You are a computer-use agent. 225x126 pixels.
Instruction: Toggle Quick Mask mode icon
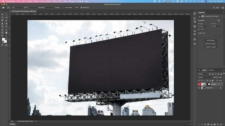click(x=2, y=45)
